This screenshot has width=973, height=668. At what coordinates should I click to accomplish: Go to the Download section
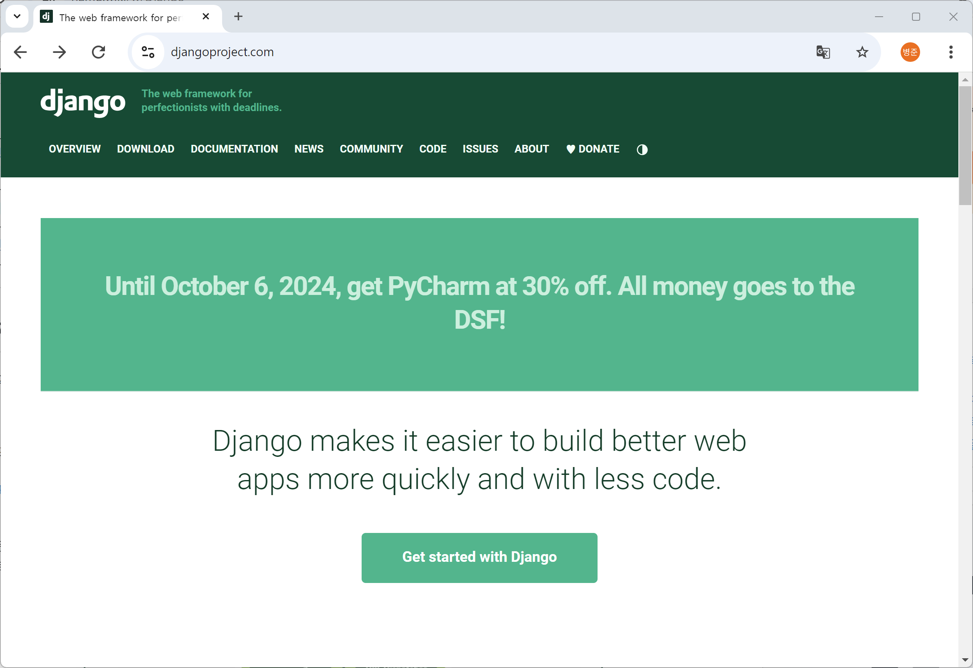tap(145, 149)
